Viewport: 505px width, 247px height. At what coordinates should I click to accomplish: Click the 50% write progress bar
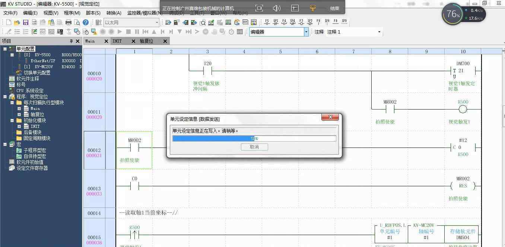coord(254,139)
